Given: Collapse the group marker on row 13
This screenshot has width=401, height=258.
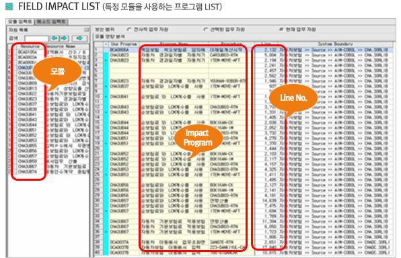Looking at the screenshot, I should (x=106, y=112).
